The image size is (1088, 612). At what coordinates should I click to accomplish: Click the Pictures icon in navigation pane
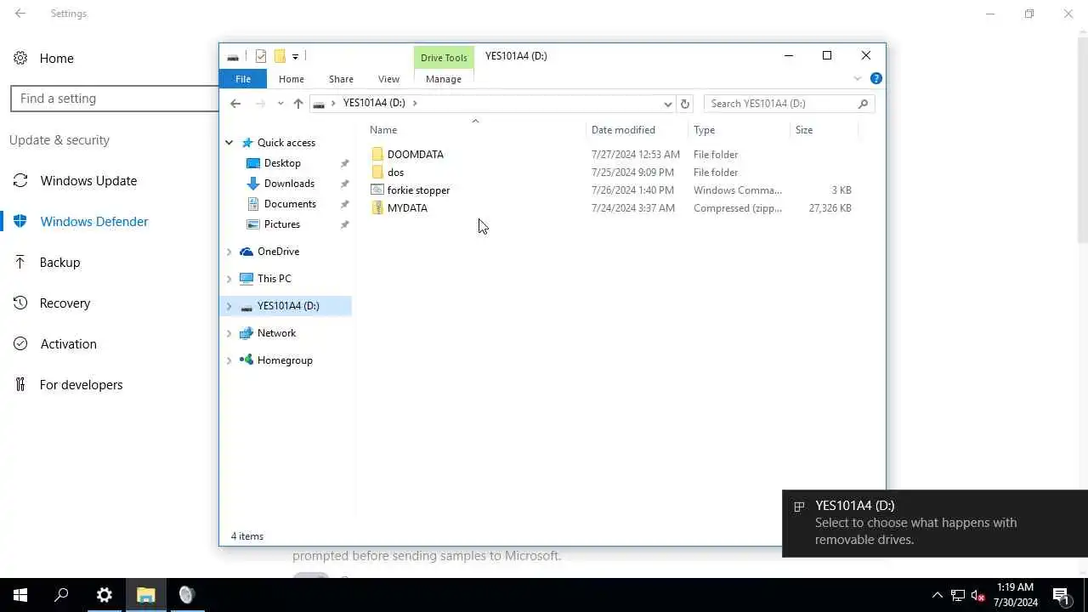coord(252,224)
